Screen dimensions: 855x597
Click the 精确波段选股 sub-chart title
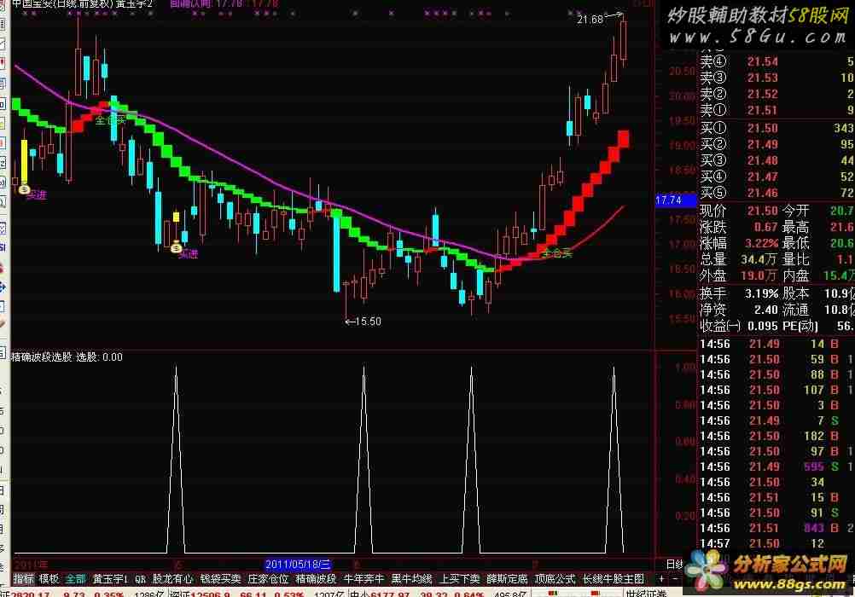[42, 357]
